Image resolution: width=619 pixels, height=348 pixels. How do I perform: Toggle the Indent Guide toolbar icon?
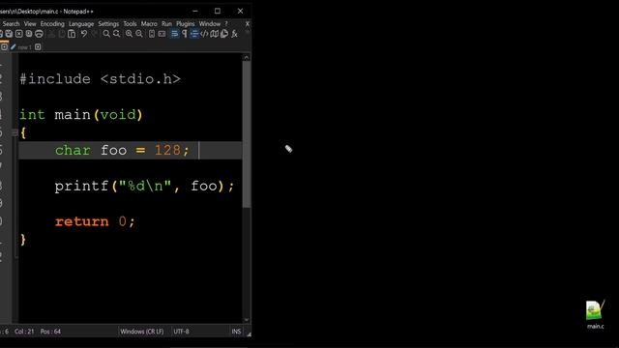tap(194, 34)
